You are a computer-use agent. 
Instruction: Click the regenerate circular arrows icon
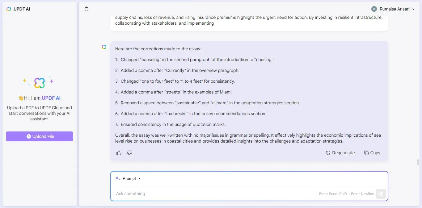click(328, 153)
